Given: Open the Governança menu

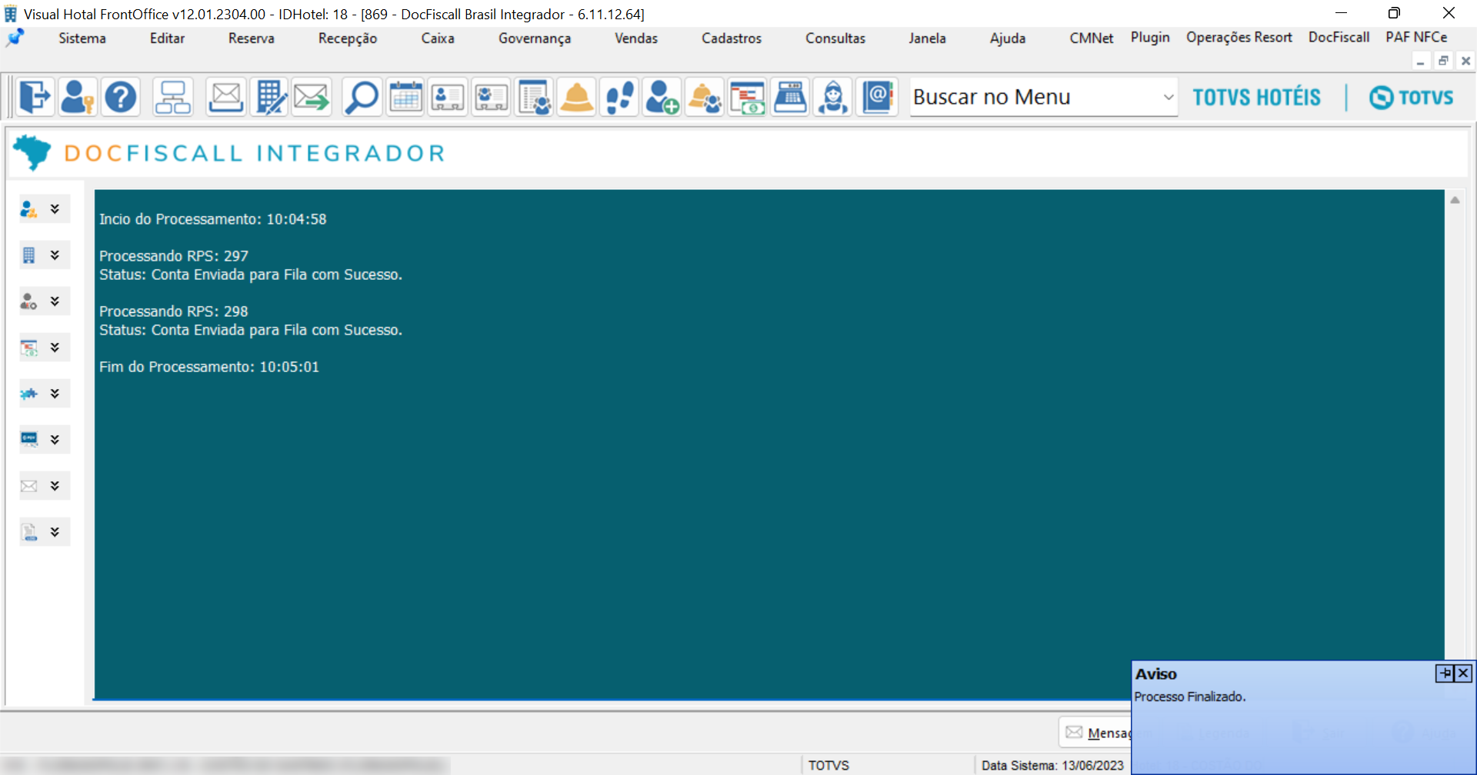Looking at the screenshot, I should point(535,38).
